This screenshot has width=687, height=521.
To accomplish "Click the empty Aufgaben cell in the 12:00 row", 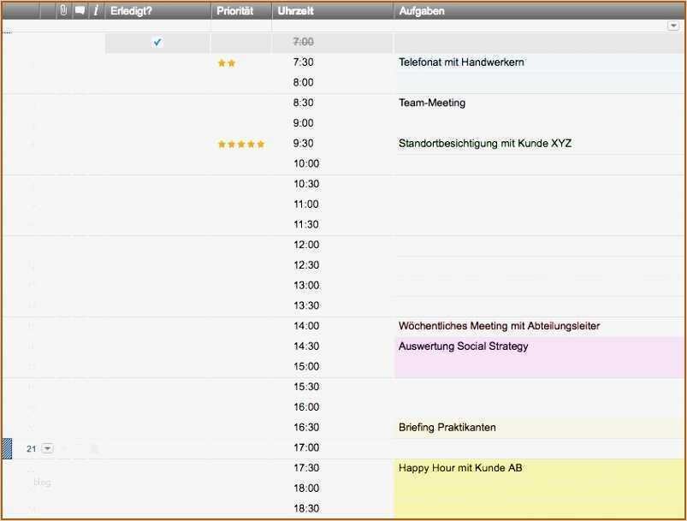I will click(x=539, y=245).
